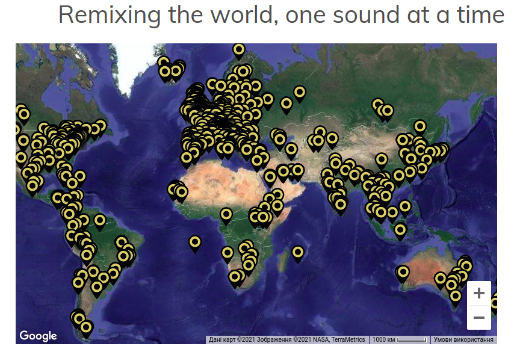Open the southernmost marker in Tierra del Fuego

click(x=86, y=329)
